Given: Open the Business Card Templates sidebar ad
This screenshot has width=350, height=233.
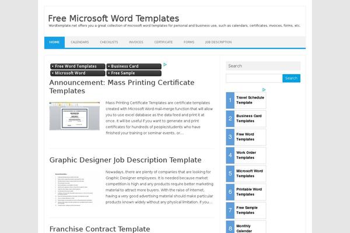Looking at the screenshot, I should 246,119.
